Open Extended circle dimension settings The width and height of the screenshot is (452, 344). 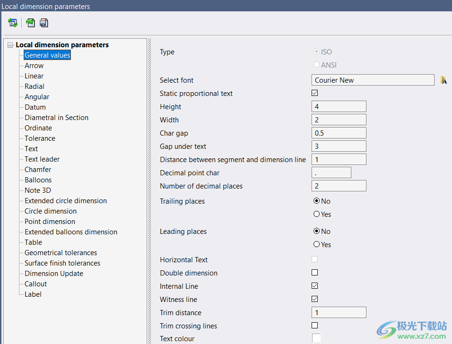tap(66, 200)
